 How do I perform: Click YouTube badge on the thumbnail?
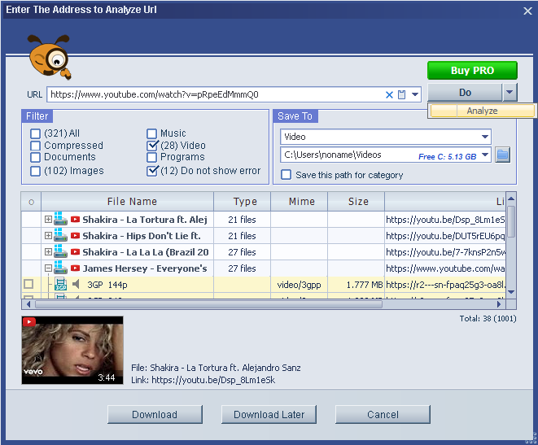29,322
